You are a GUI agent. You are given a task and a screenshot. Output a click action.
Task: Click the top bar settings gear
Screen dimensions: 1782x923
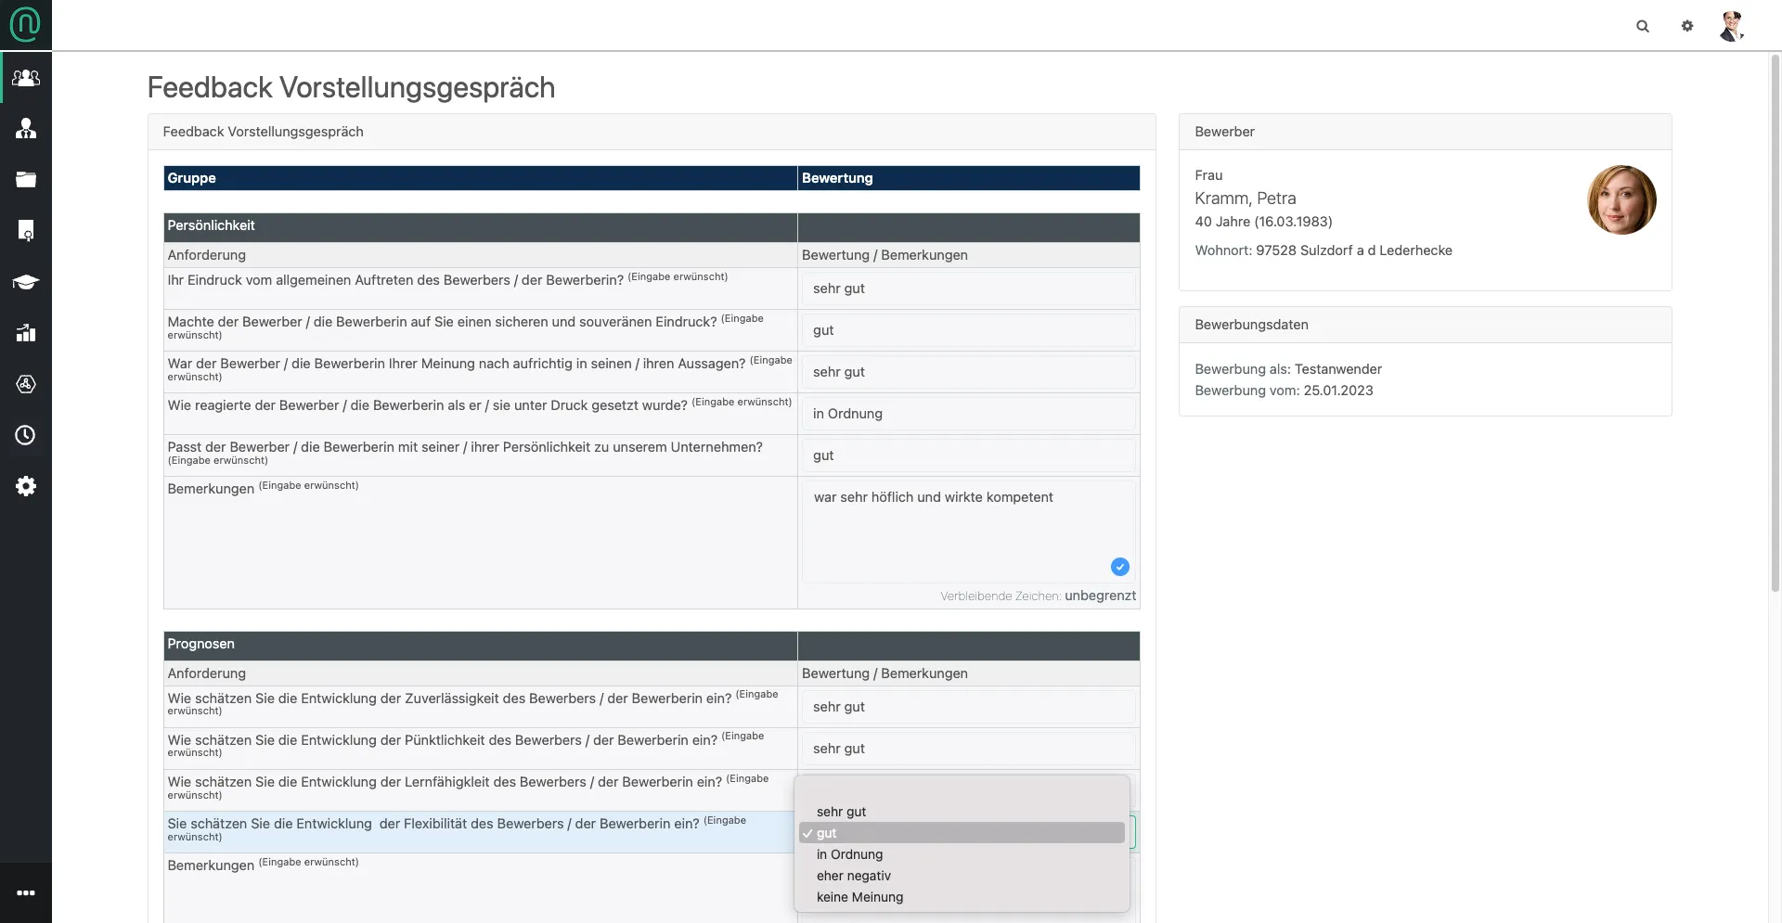[1687, 26]
